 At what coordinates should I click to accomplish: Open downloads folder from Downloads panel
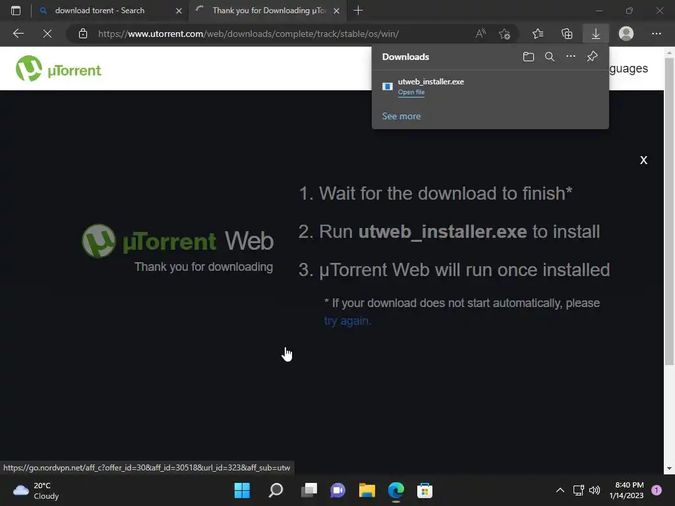[x=528, y=57]
